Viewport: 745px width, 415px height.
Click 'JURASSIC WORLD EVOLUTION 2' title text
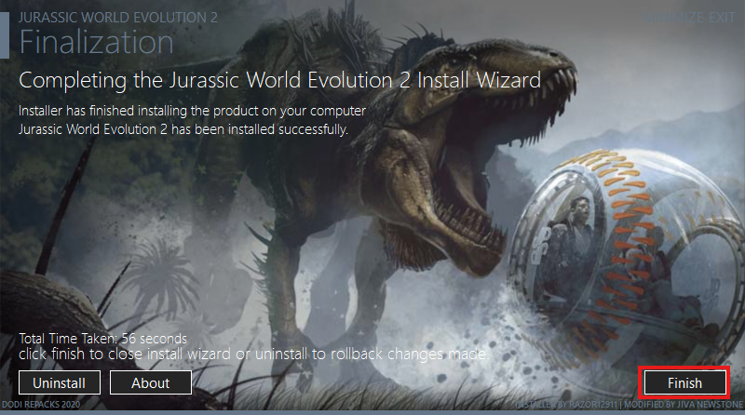(118, 18)
